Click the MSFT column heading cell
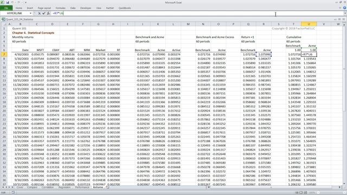 [x=37, y=50]
